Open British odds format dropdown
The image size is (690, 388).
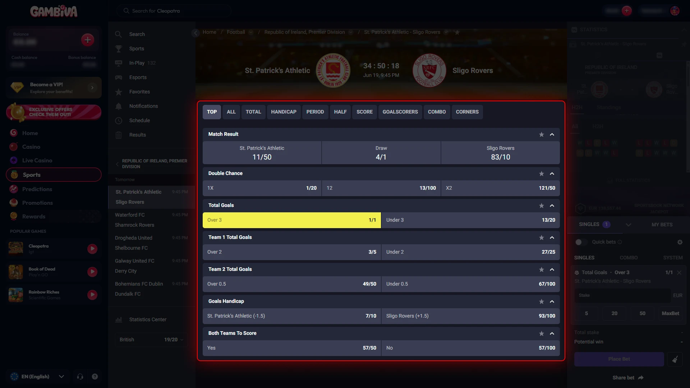coord(151,339)
